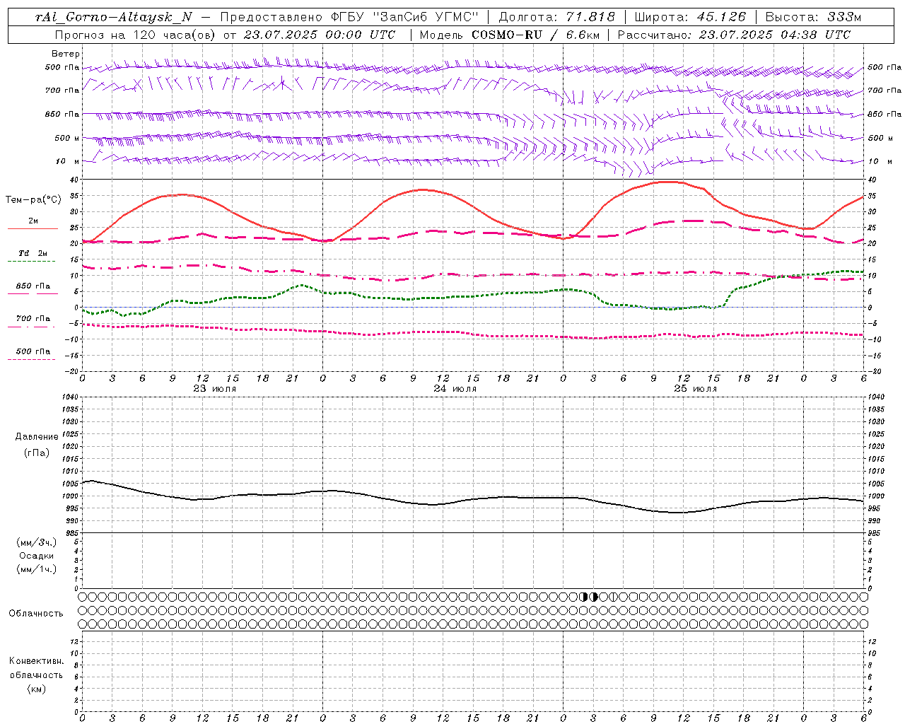Click the 500 м label left of wind panel

pyautogui.click(x=67, y=138)
